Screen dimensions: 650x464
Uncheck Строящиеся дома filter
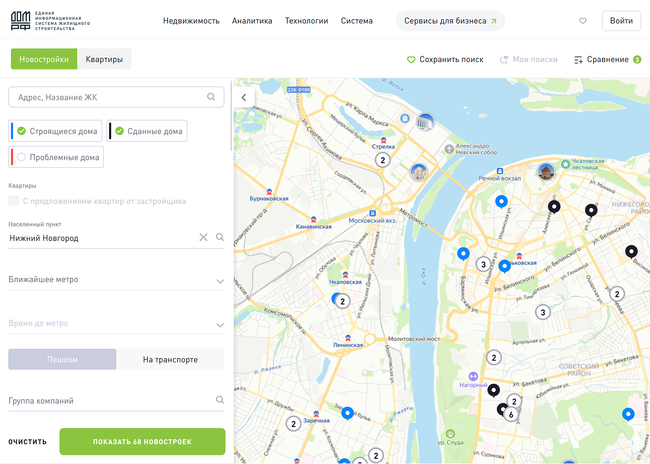coord(22,131)
